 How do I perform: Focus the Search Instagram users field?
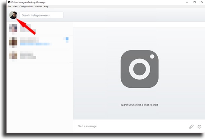(x=42, y=15)
